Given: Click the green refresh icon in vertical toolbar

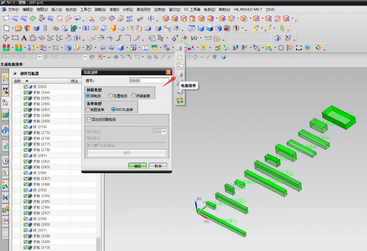Looking at the screenshot, I should (180, 99).
